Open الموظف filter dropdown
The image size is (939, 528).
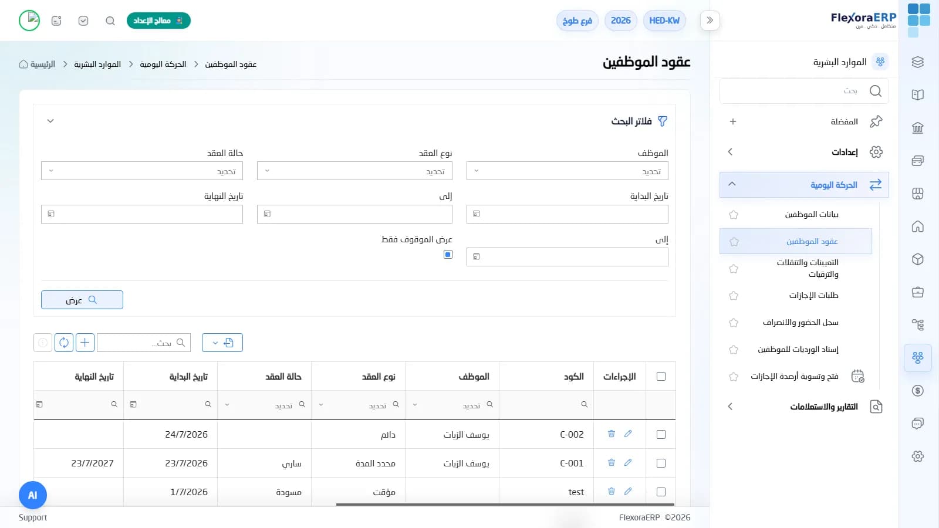tap(568, 171)
